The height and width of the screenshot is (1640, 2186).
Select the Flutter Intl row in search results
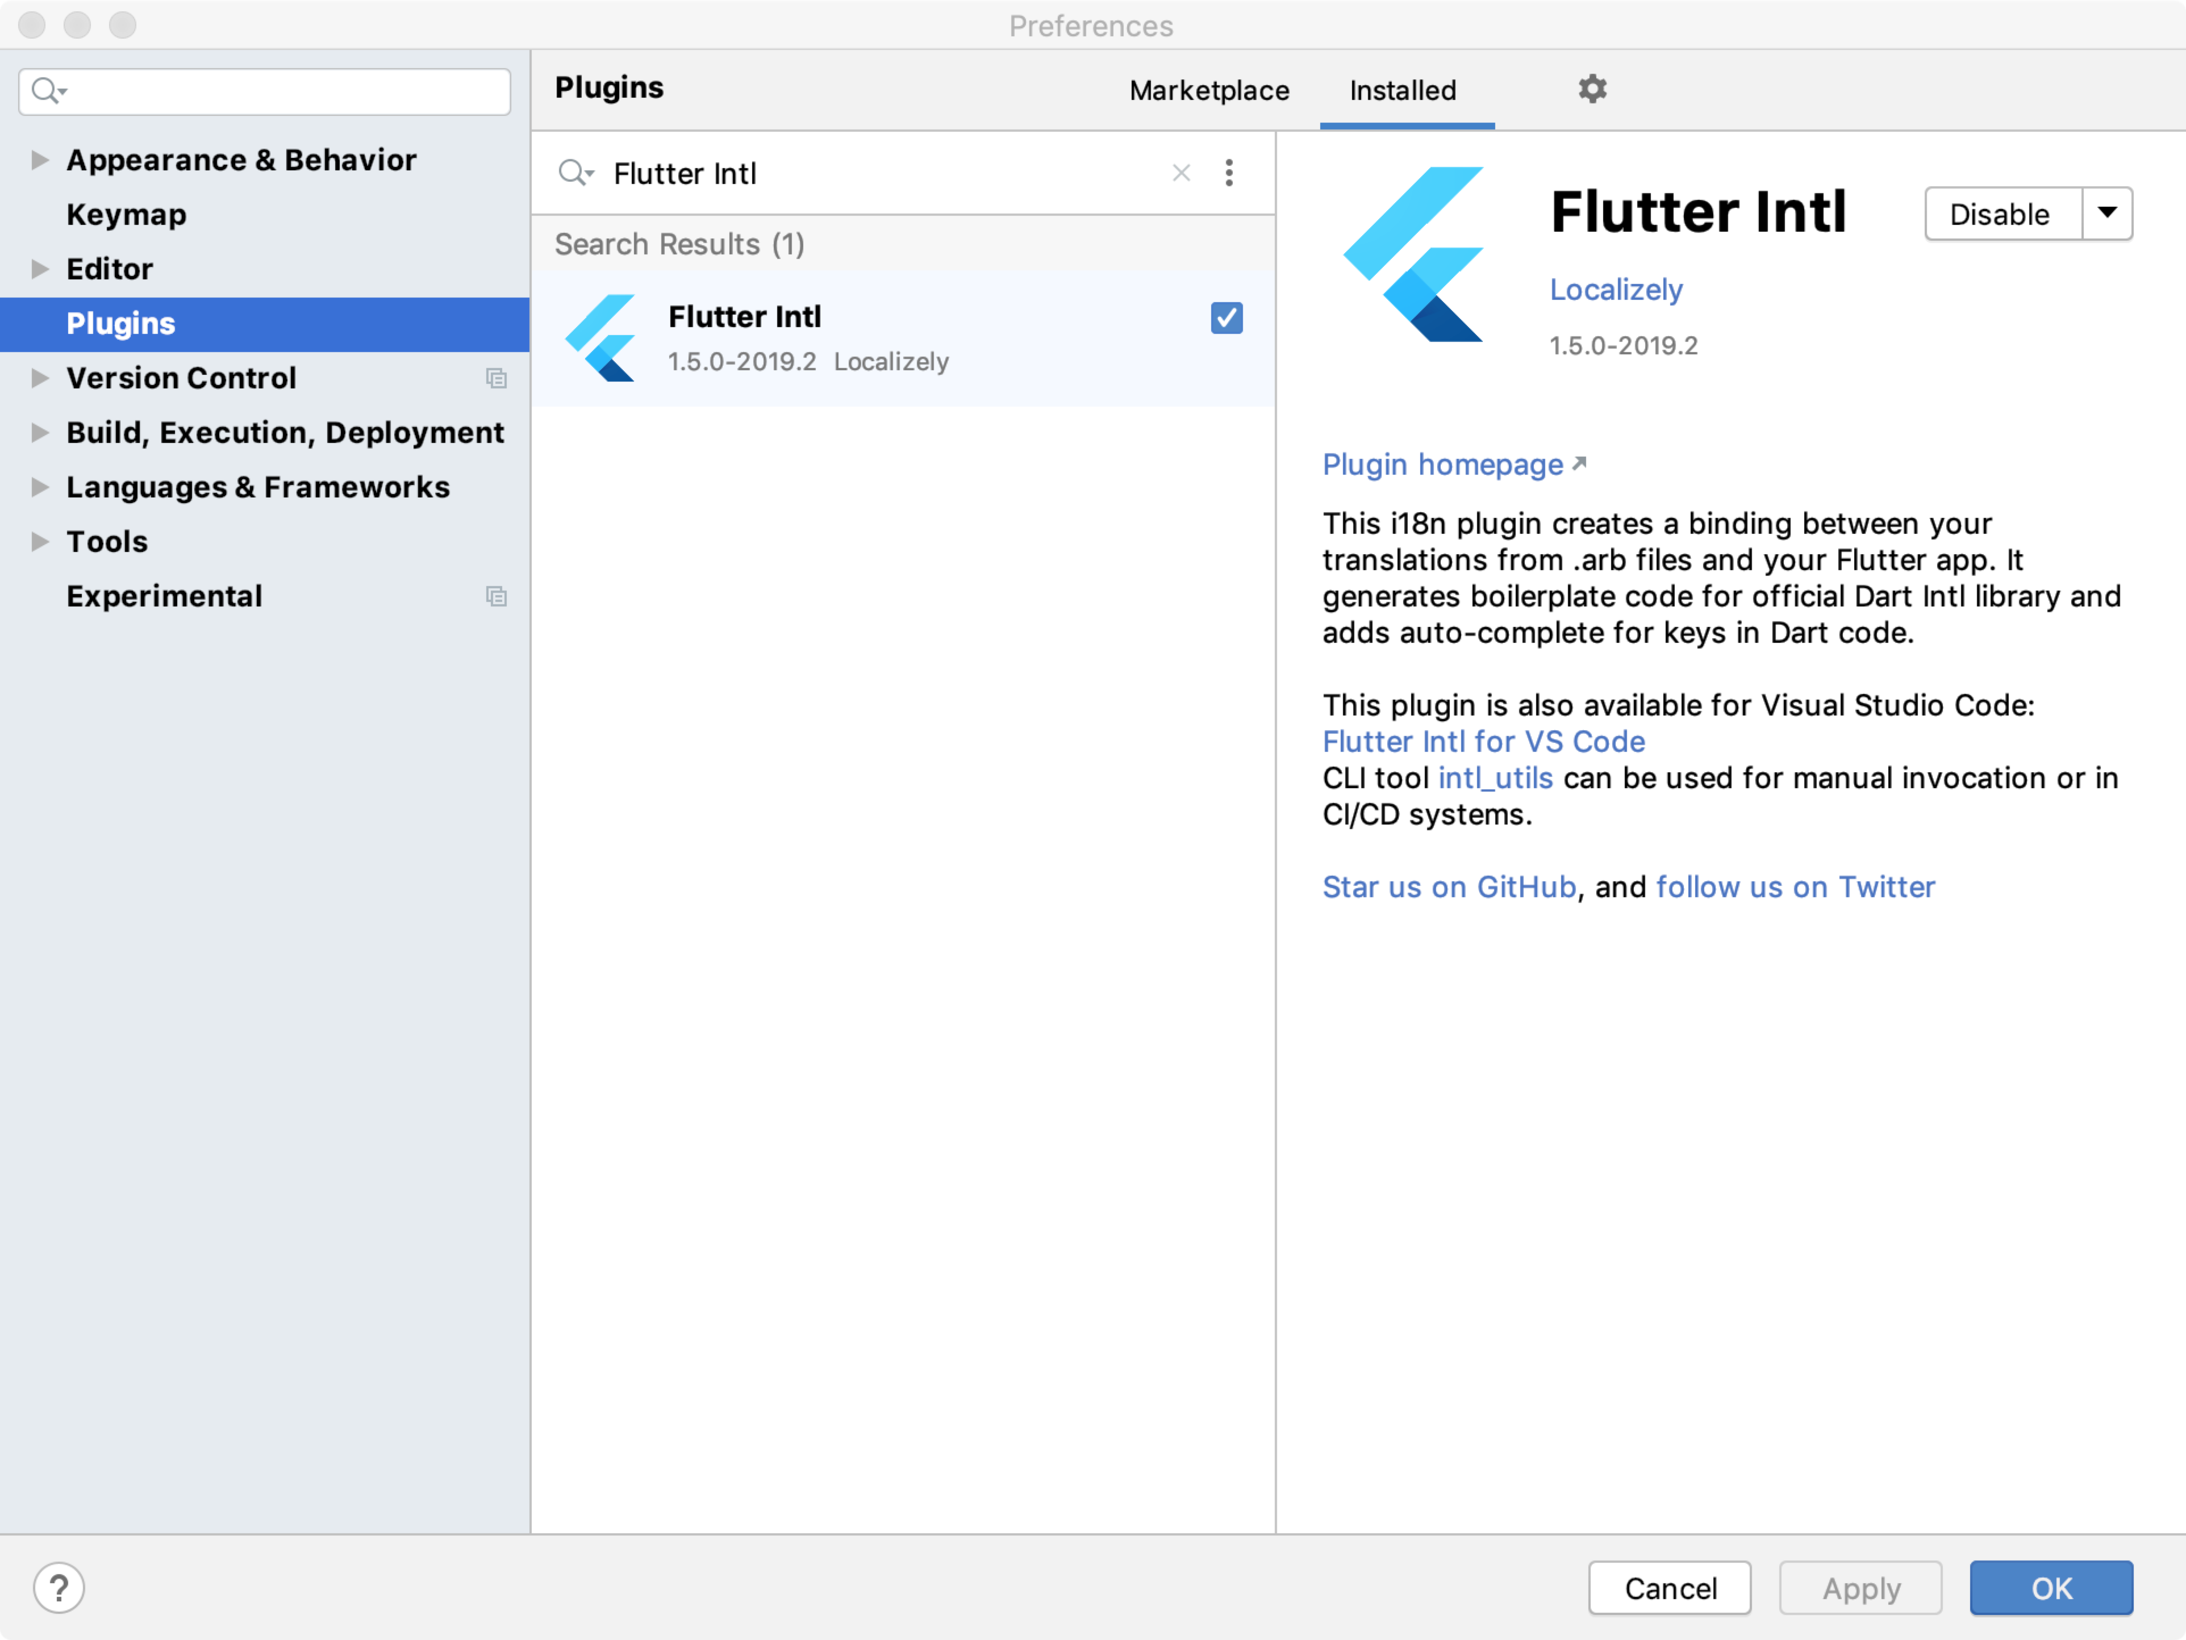[x=902, y=338]
